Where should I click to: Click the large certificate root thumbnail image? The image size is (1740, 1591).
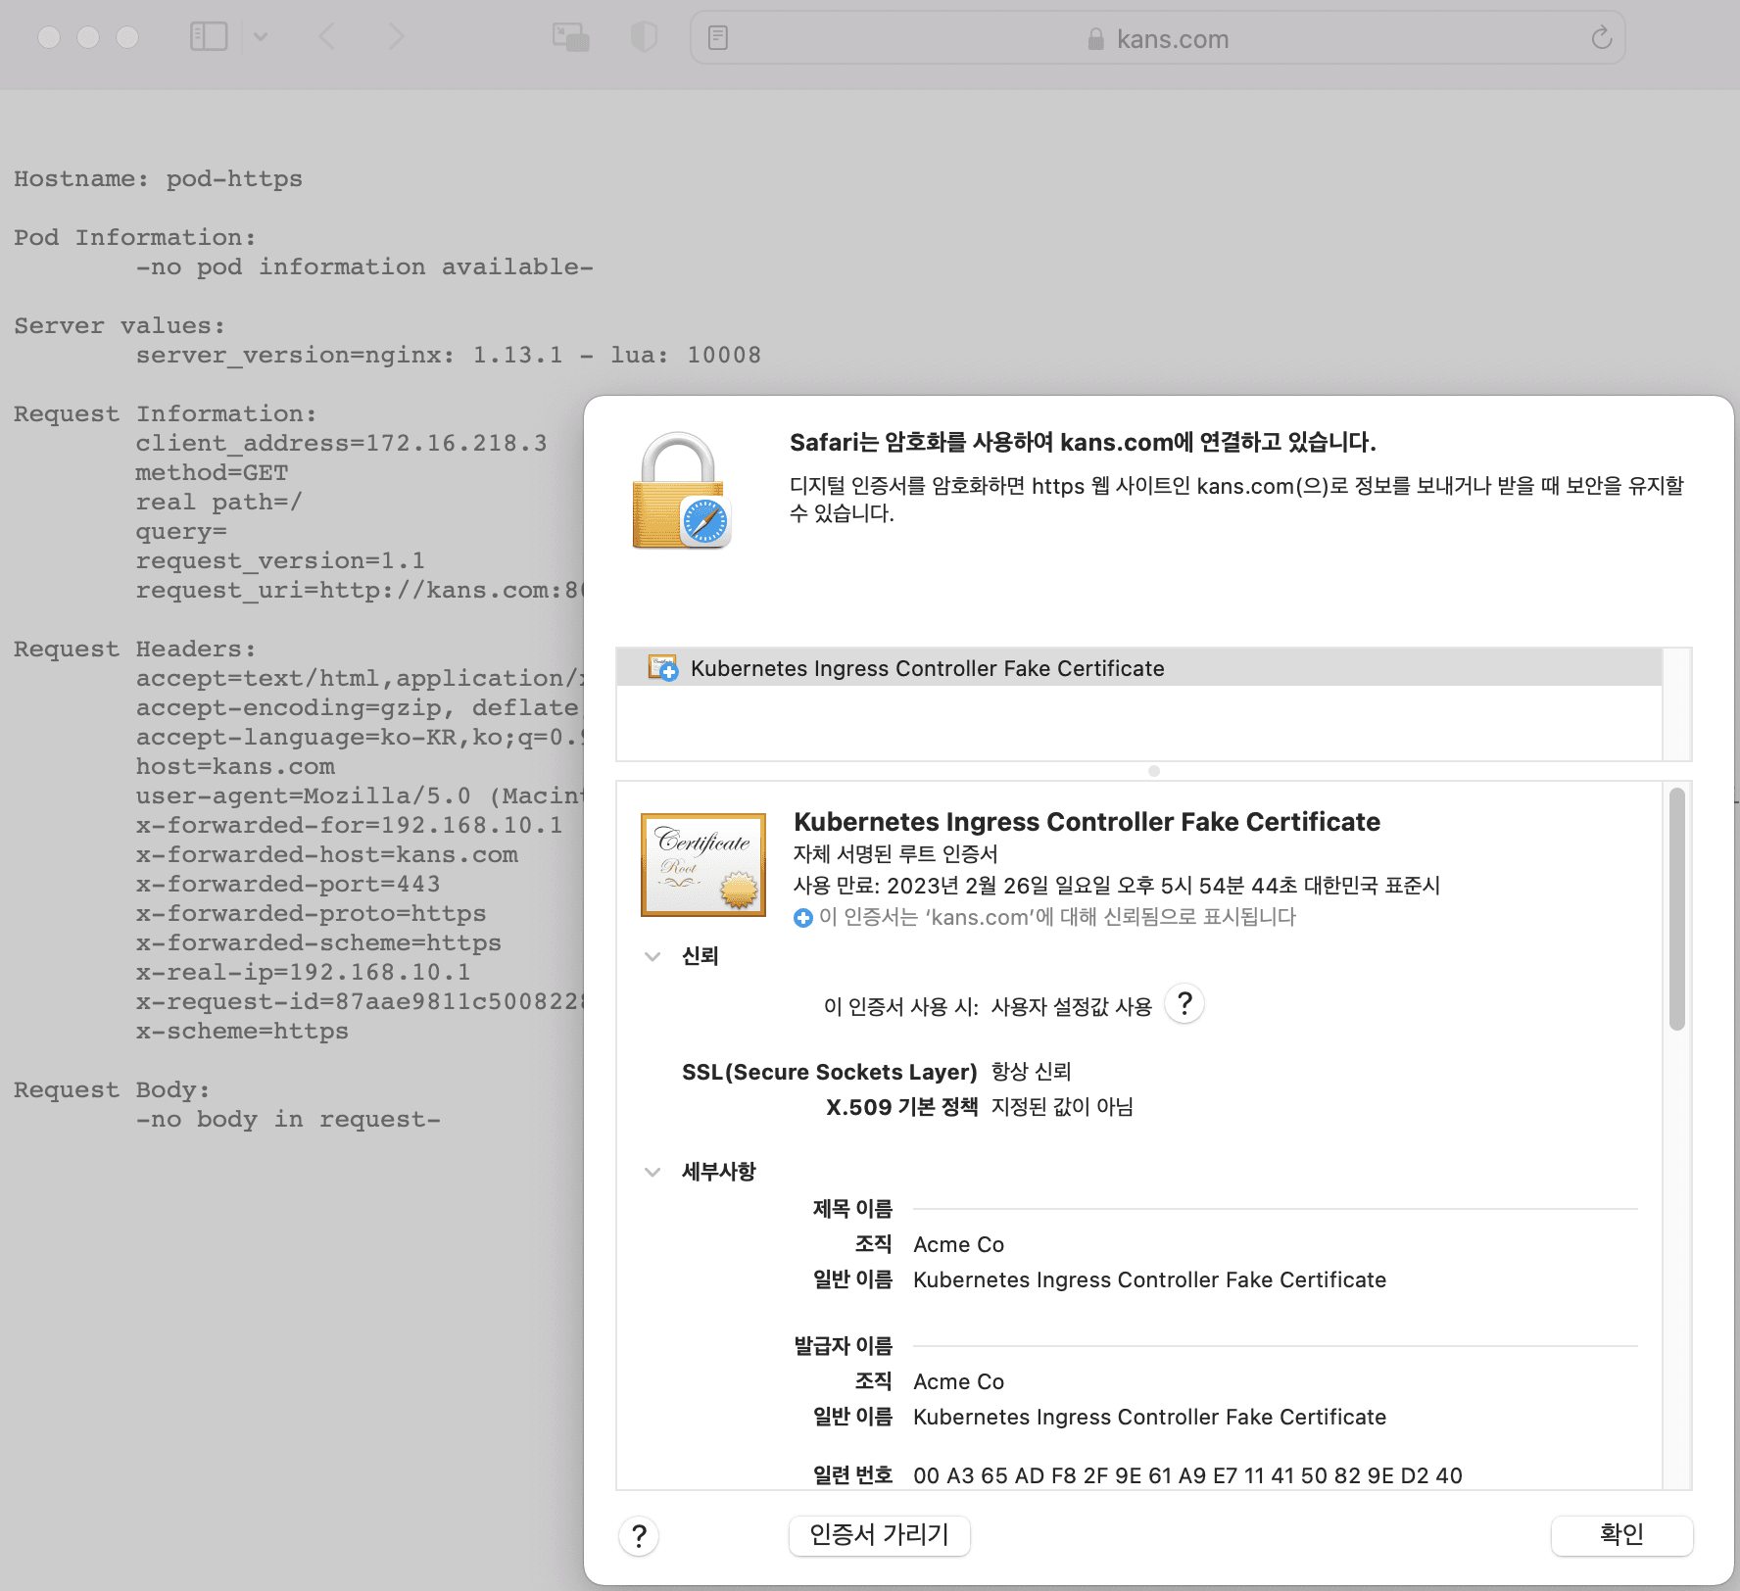(702, 864)
